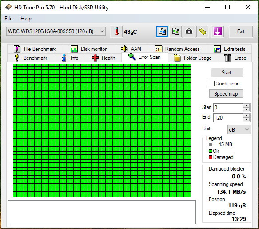
Task: Enable the Quick scan checkbox
Action: pyautogui.click(x=211, y=84)
